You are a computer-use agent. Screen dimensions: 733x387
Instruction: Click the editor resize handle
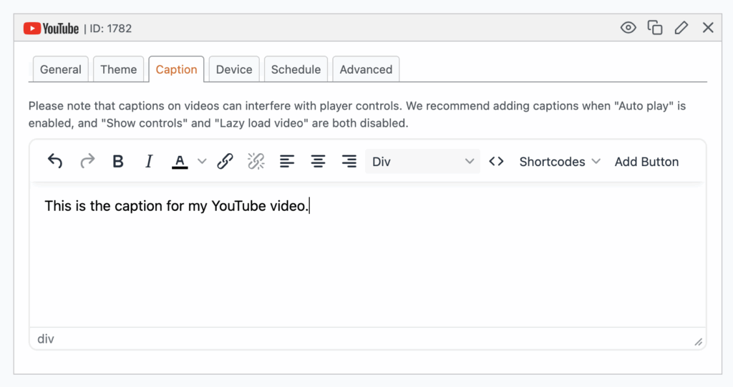click(x=698, y=342)
